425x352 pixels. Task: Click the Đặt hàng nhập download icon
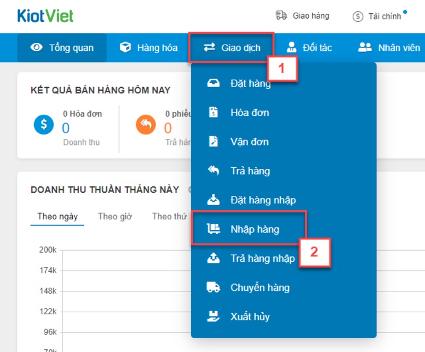214,200
